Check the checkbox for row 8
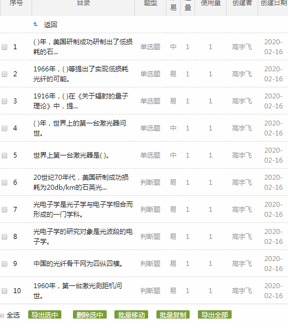 pyautogui.click(x=4, y=237)
